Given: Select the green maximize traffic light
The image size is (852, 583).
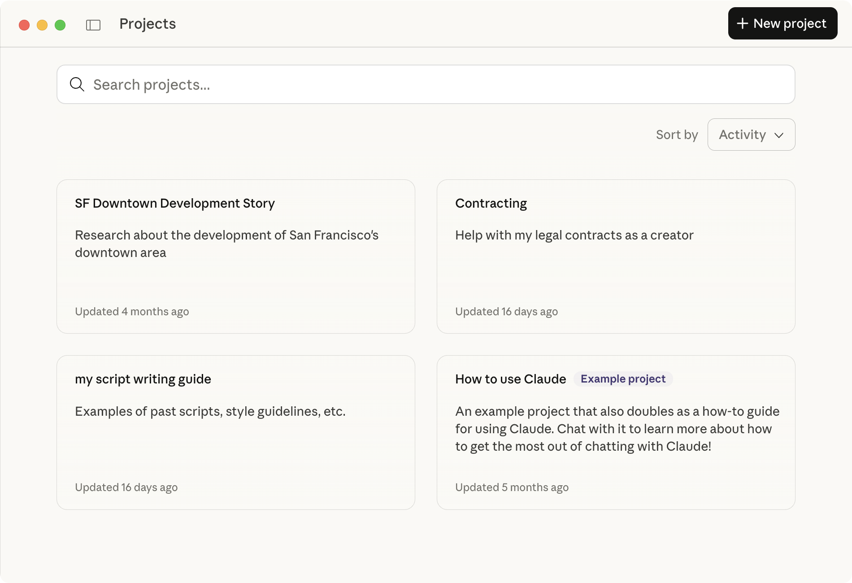Looking at the screenshot, I should (x=60, y=25).
